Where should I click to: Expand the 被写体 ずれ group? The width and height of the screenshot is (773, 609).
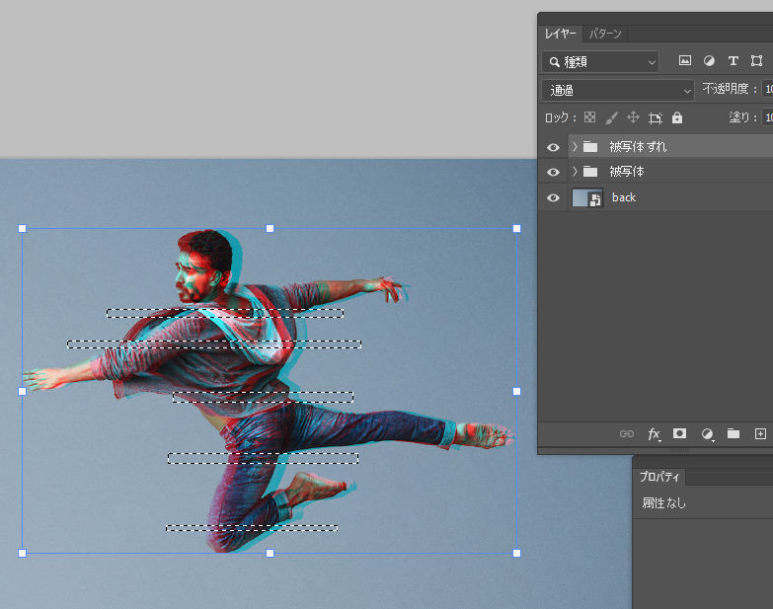click(575, 146)
